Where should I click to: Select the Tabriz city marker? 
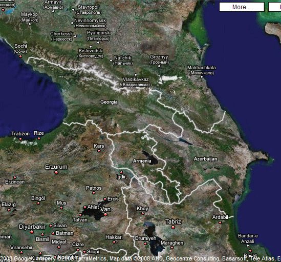point(173,227)
